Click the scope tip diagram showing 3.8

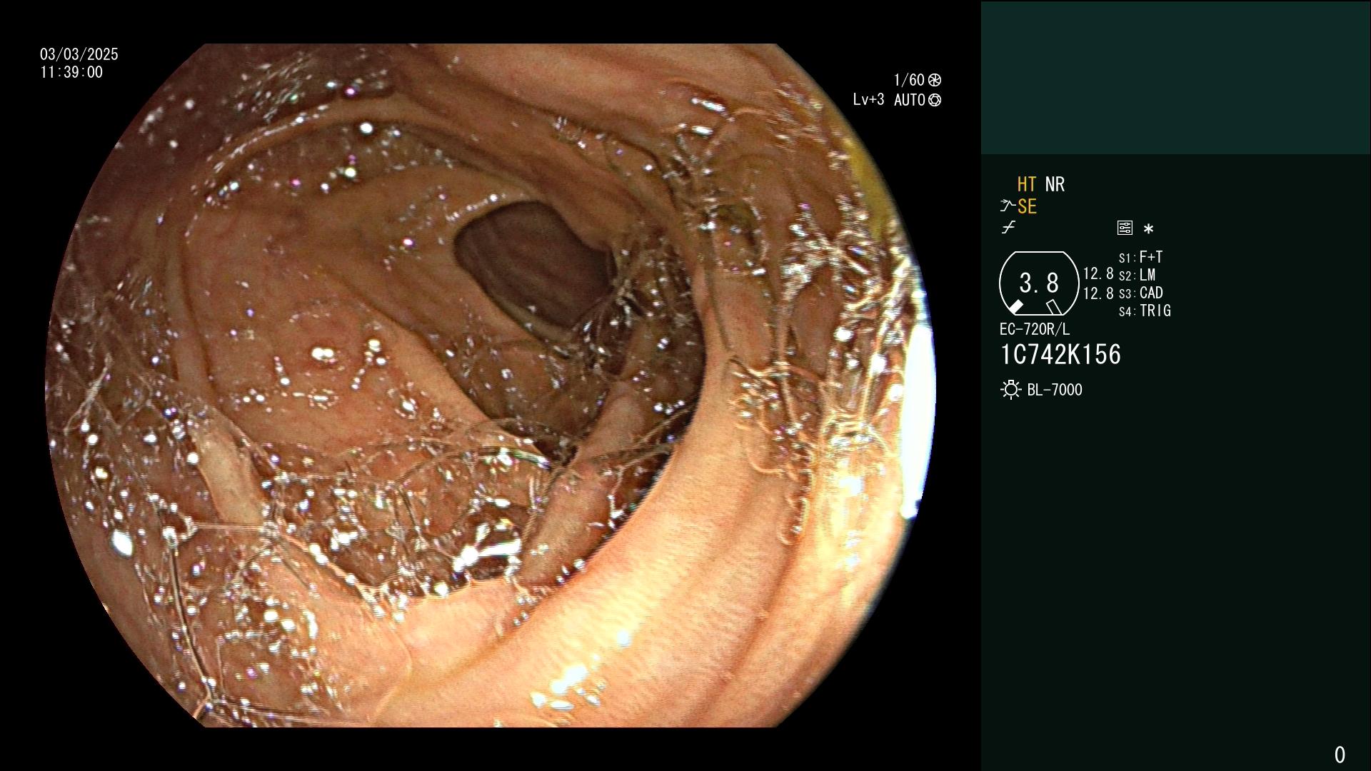[x=1039, y=283]
